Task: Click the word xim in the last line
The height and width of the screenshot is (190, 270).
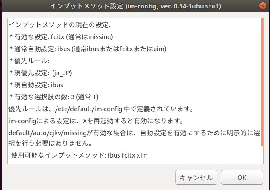Action: 142,155
